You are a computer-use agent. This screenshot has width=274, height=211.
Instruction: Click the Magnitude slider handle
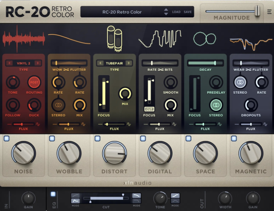coord(257,11)
